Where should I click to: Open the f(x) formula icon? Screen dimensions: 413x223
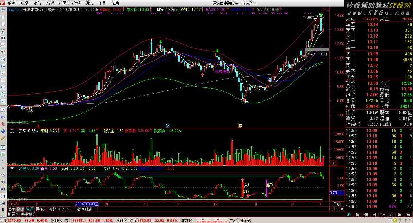coord(3,94)
